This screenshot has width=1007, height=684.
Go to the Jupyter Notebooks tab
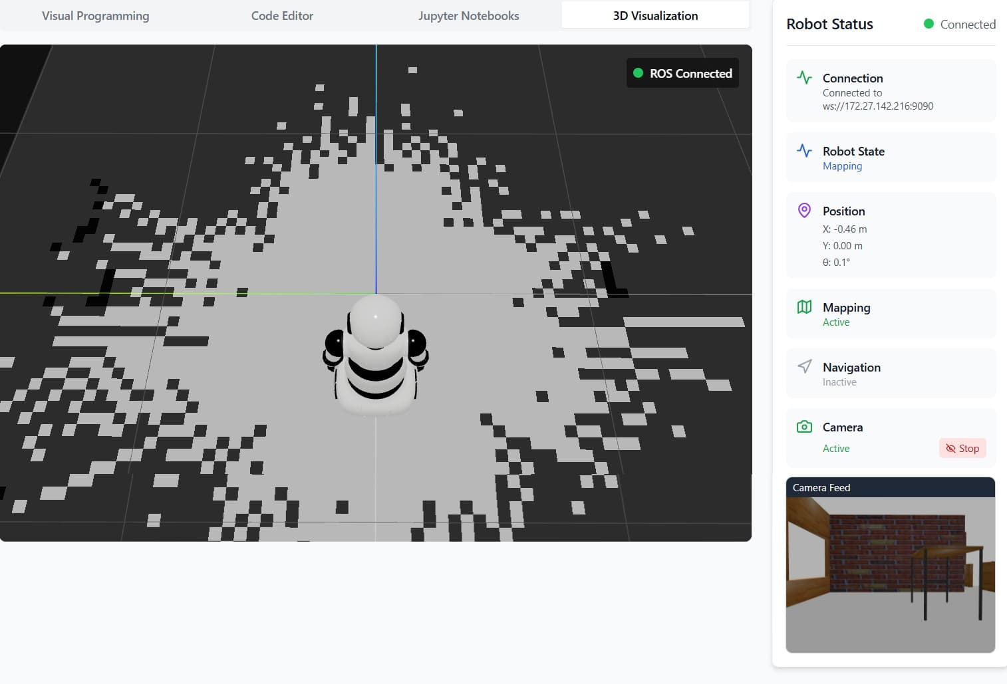click(468, 15)
